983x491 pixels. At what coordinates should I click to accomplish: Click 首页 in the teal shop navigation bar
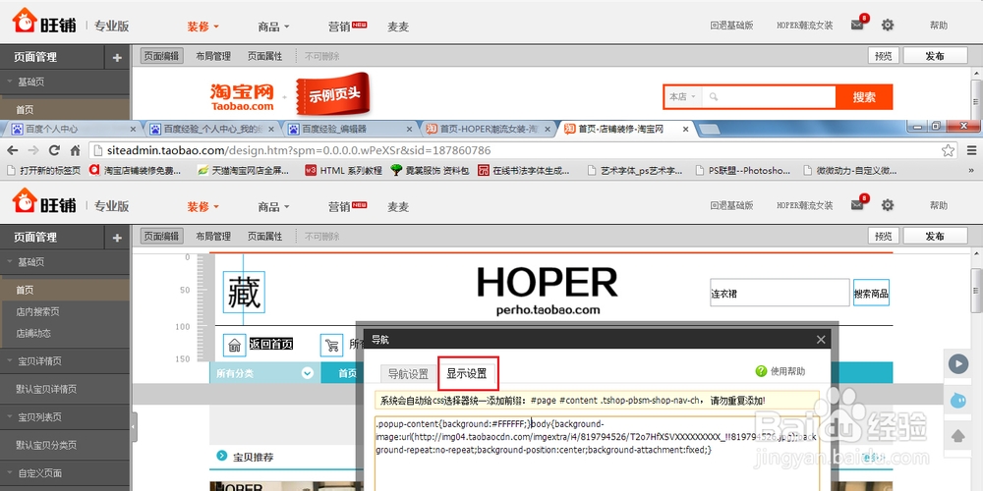point(348,373)
